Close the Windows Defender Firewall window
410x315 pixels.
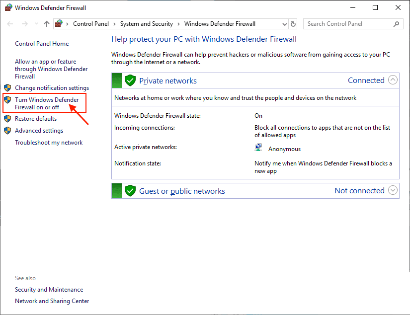point(398,7)
